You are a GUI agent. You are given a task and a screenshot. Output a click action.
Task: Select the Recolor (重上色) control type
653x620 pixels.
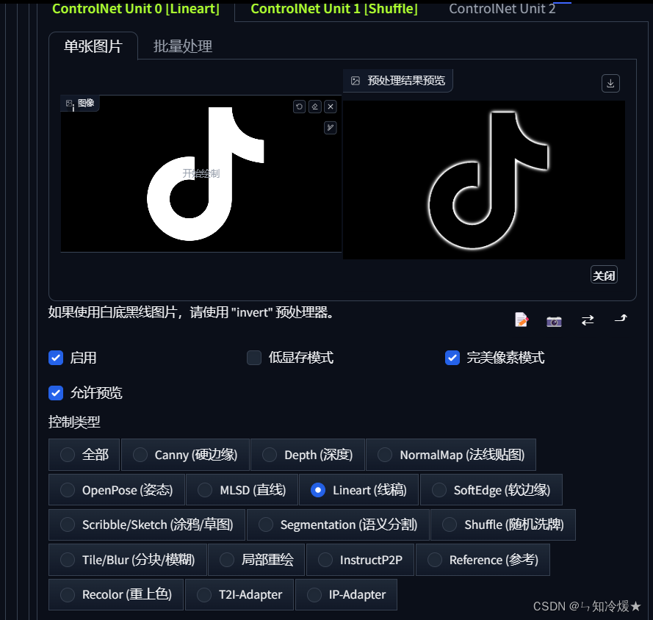(x=116, y=594)
